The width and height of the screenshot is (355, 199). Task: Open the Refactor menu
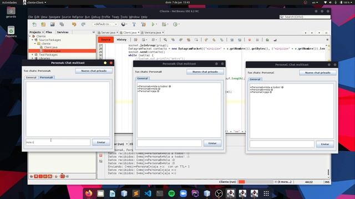coord(78,17)
